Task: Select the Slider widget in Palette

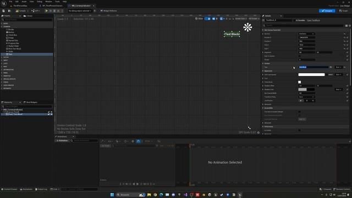Action: (10, 51)
